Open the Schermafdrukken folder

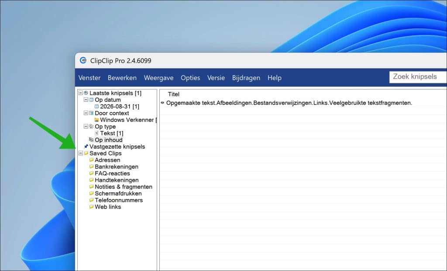[x=118, y=193]
